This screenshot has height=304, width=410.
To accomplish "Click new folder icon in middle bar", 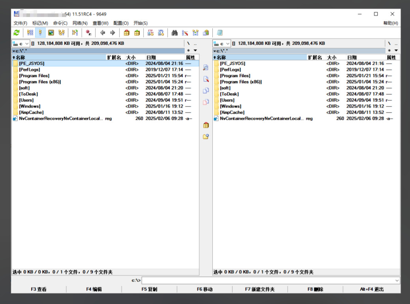I will [x=206, y=137].
